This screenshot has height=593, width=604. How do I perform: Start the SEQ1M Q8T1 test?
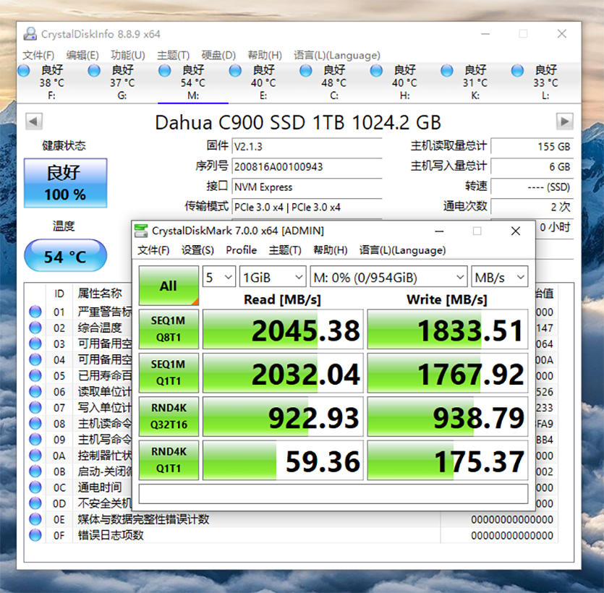[x=168, y=329]
